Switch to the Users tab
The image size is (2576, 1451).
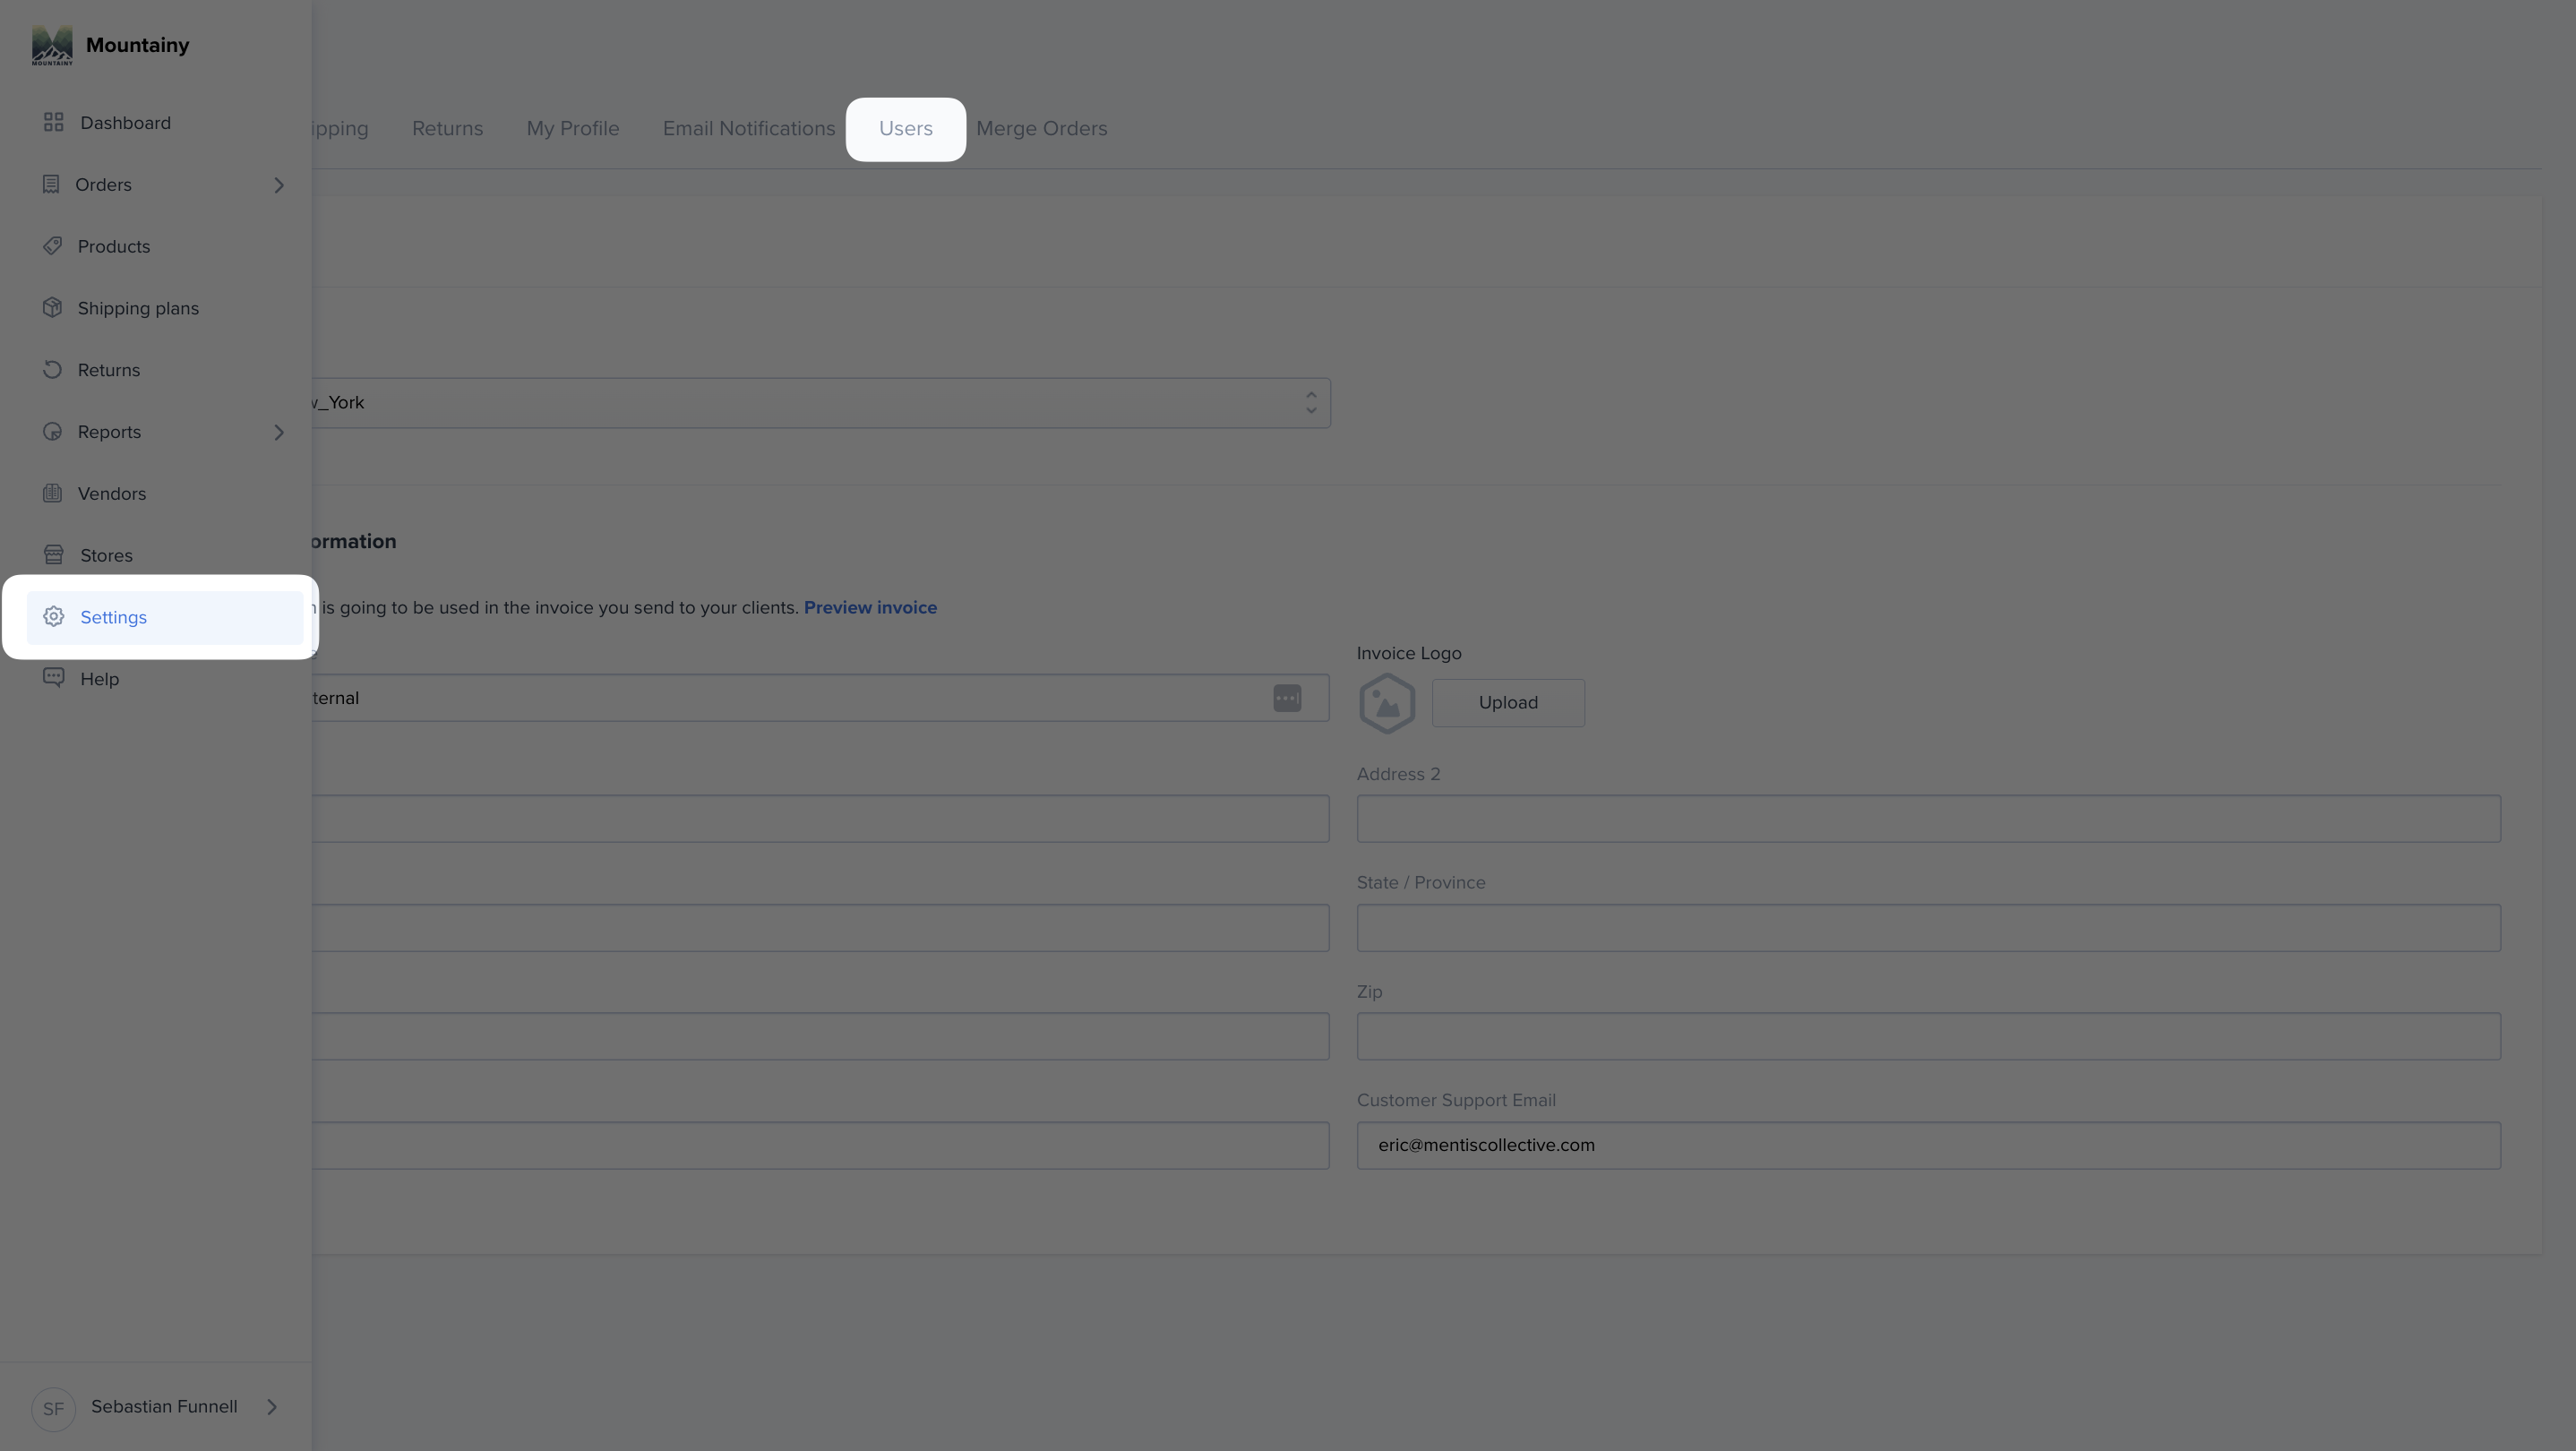click(906, 129)
